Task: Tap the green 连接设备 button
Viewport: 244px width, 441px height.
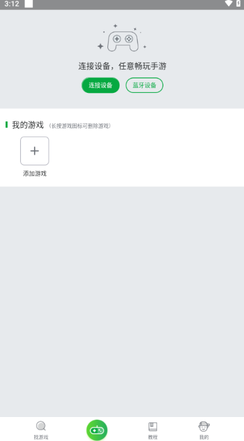Action: (101, 85)
